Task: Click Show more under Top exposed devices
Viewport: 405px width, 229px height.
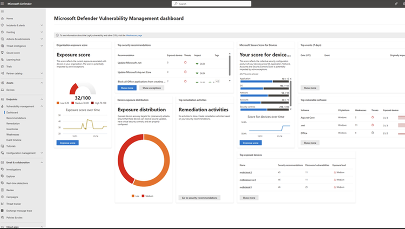Action: pos(249,198)
